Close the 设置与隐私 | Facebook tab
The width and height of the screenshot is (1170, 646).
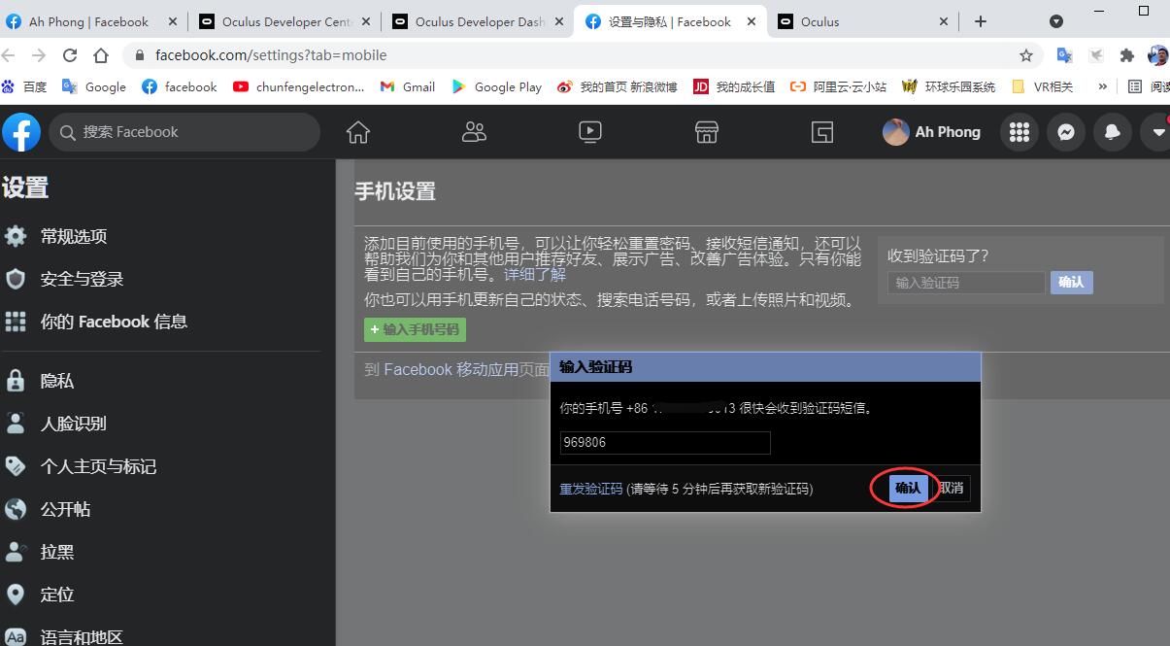[750, 21]
